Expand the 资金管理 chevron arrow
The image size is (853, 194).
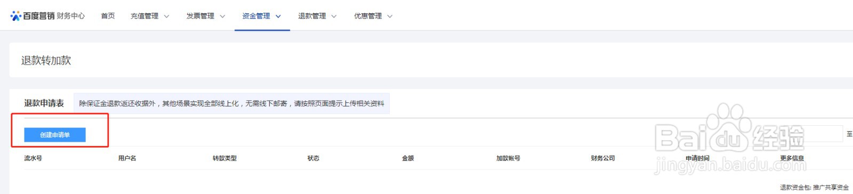pyautogui.click(x=278, y=17)
